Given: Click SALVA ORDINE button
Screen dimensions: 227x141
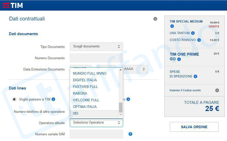Looking at the screenshot, I should point(194,127).
